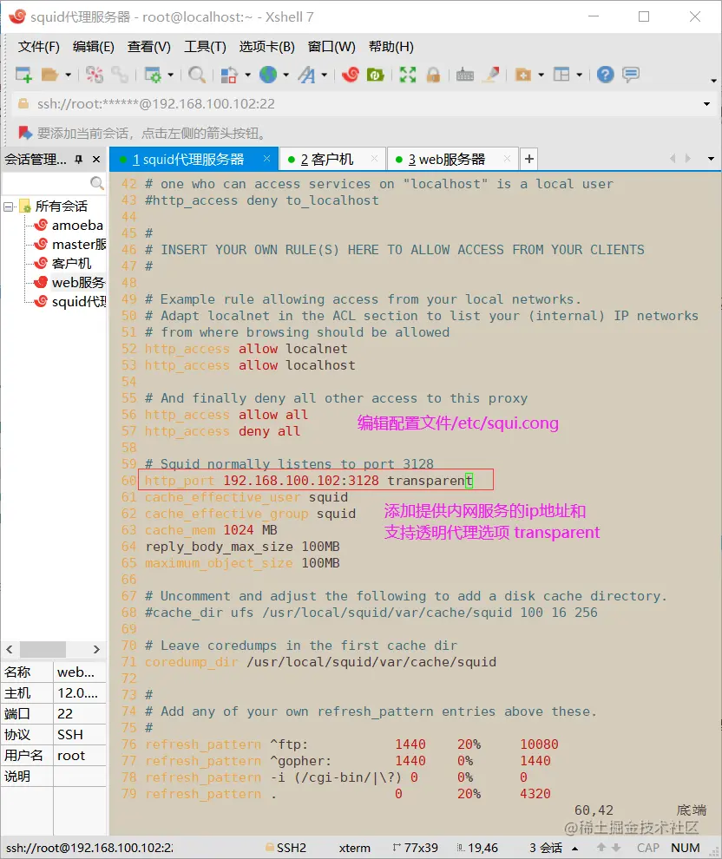
Task: Click the 用户名 root property value
Action: coord(80,756)
